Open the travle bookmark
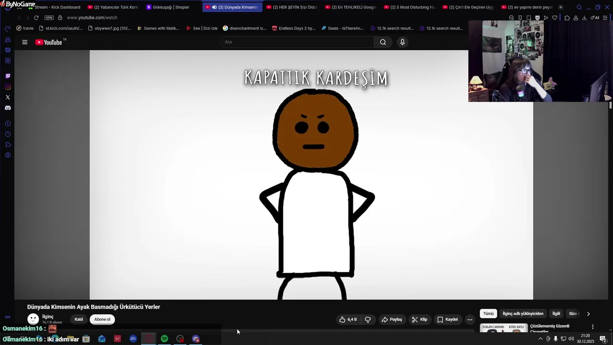Screen dimensions: 613x345 (25, 28)
